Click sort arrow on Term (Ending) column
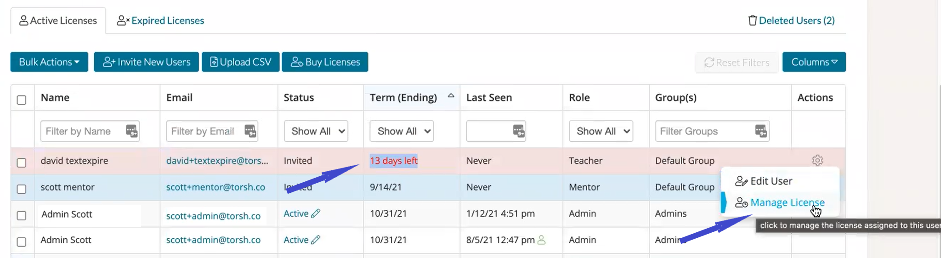 click(x=451, y=96)
